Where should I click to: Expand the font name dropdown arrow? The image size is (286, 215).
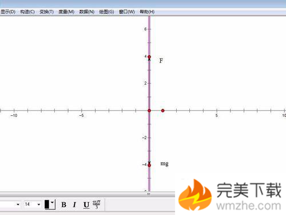click(x=18, y=205)
